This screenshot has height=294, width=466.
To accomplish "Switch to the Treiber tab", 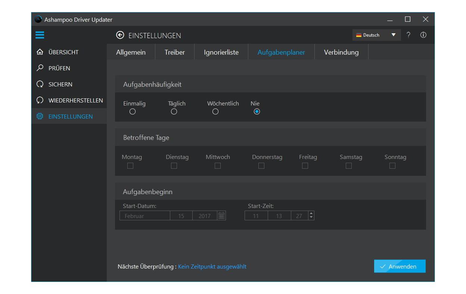I will (x=174, y=52).
